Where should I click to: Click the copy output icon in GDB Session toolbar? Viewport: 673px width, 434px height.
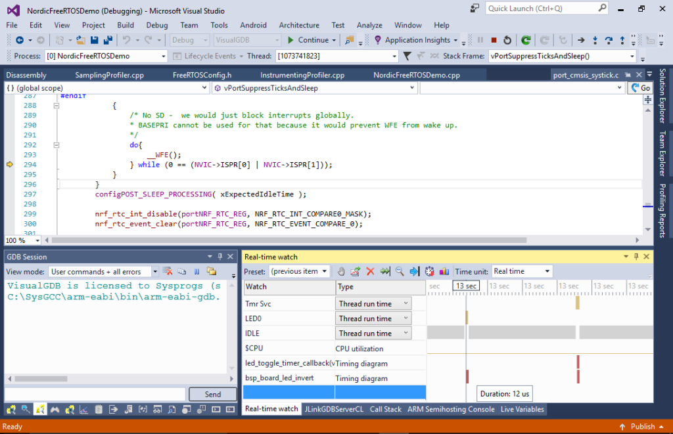pos(181,271)
